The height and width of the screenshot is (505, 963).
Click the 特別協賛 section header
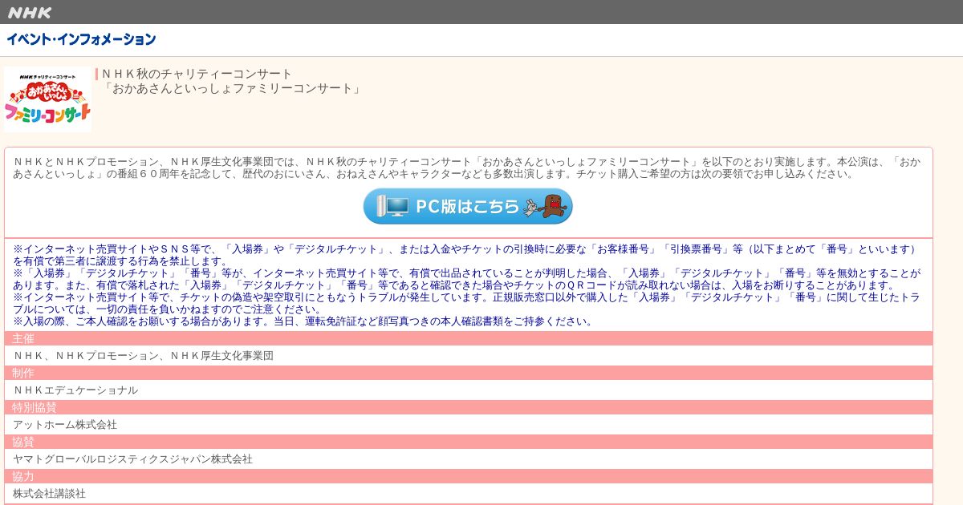tap(469, 407)
